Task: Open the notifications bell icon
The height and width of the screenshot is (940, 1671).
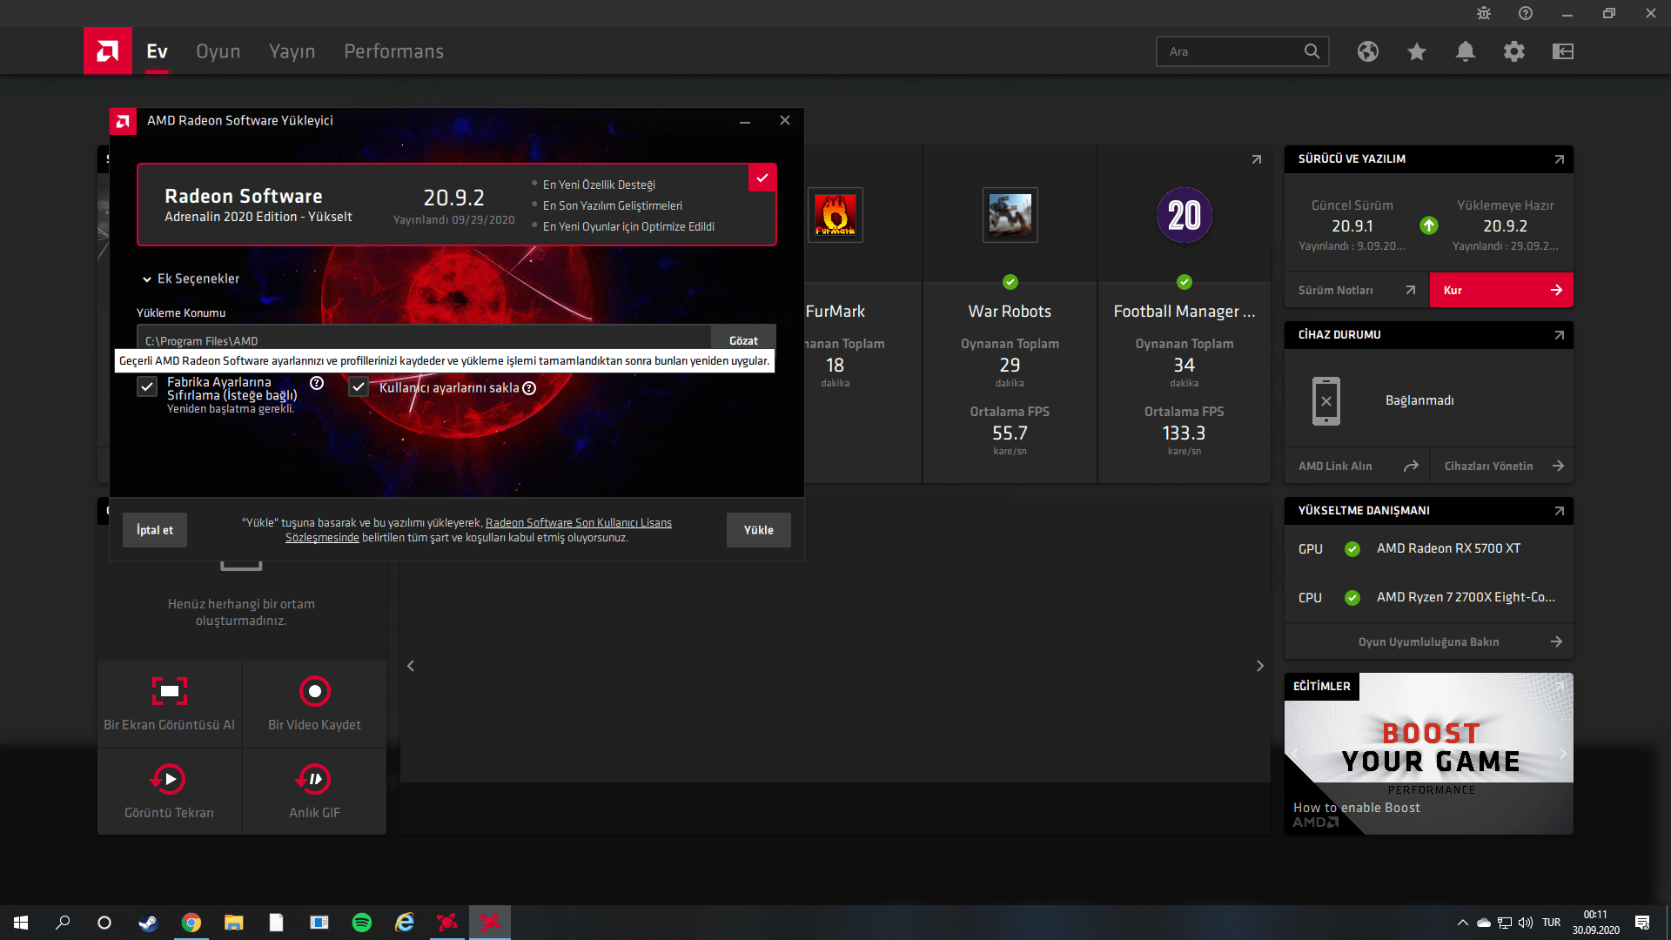Action: tap(1465, 51)
